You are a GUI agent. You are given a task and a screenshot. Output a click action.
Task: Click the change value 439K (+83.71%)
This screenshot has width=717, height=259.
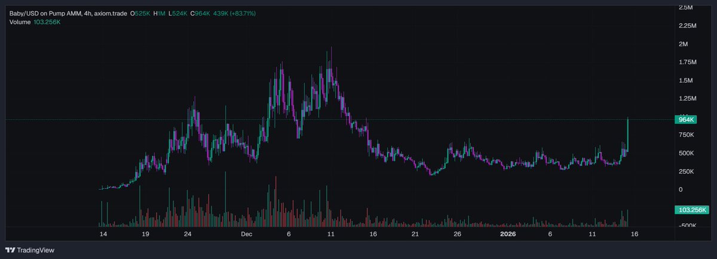coord(234,13)
